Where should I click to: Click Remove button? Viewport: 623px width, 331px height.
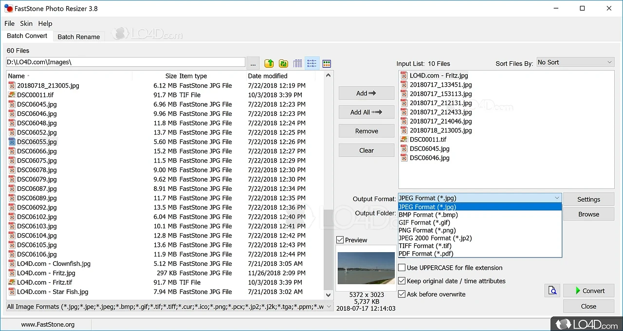(x=366, y=131)
